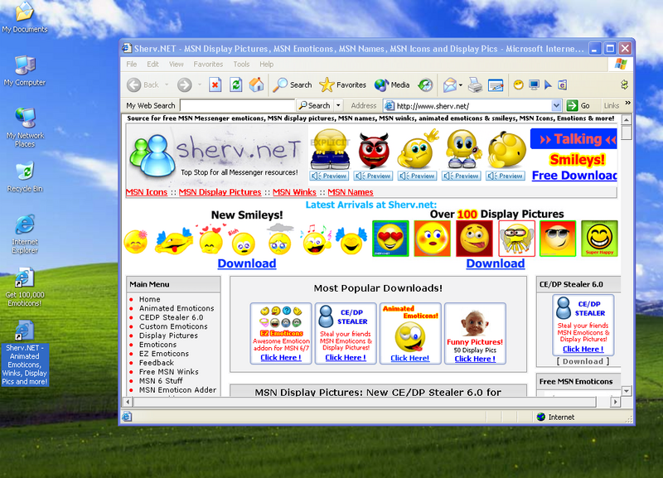Refresh the page with the green arrows icon
663x478 pixels.
click(x=236, y=85)
